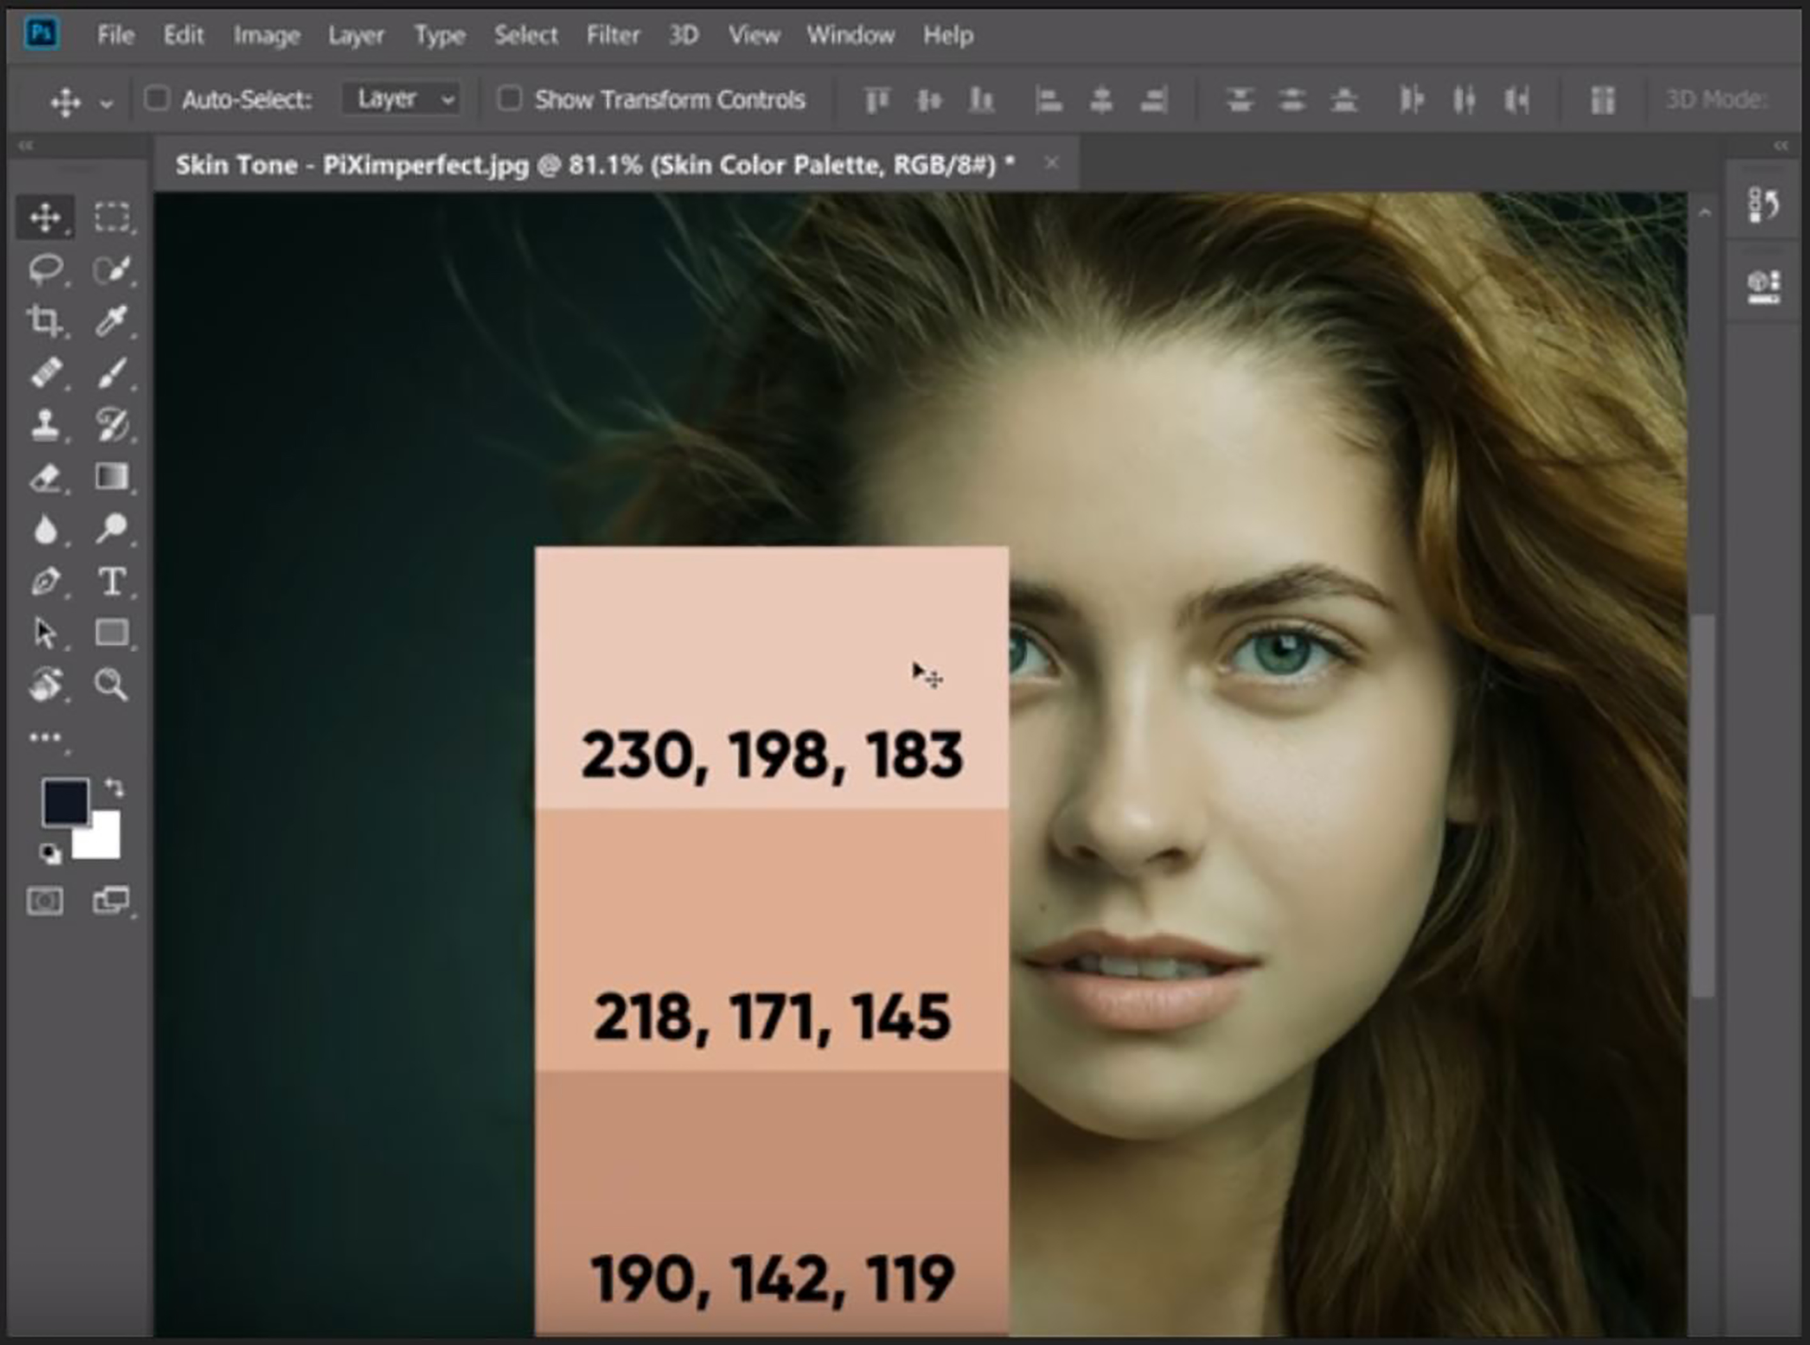1810x1345 pixels.
Task: Change the screen mode
Action: pos(112,900)
